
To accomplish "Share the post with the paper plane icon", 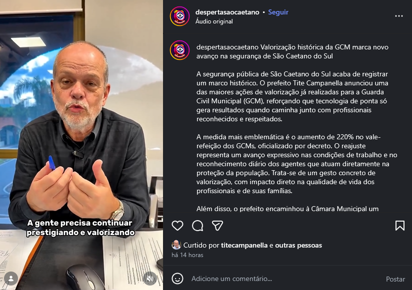I will [217, 226].
